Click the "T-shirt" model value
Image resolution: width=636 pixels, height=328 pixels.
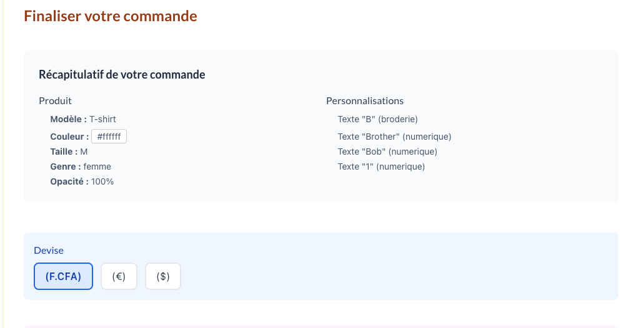pos(103,119)
